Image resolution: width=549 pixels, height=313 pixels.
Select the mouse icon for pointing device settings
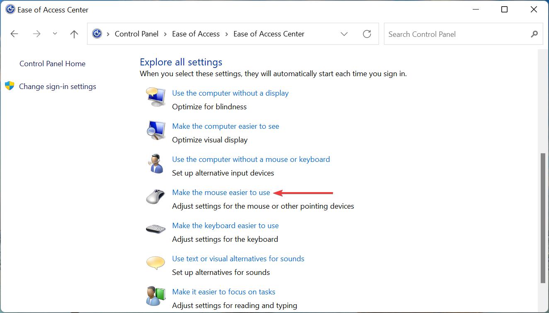point(155,197)
